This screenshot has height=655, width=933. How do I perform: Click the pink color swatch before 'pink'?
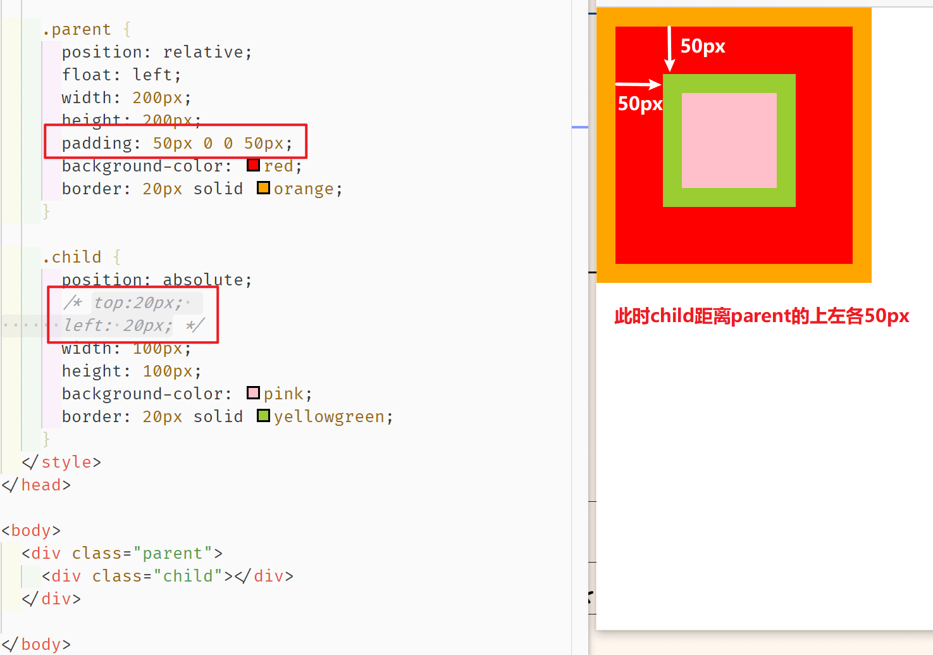254,393
